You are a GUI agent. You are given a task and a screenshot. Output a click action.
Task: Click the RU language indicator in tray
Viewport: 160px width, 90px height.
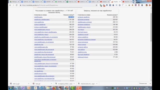[107, 88]
